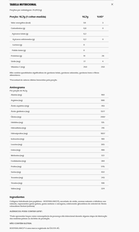Click the Tabela Nutricional heading
139x232 pixels.
point(23,4)
